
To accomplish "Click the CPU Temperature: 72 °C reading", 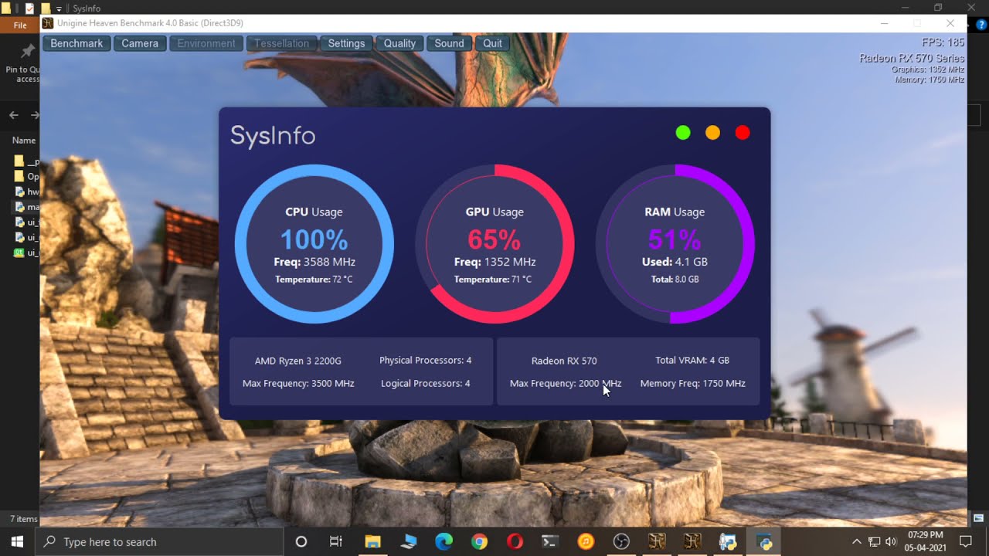I will coord(314,280).
